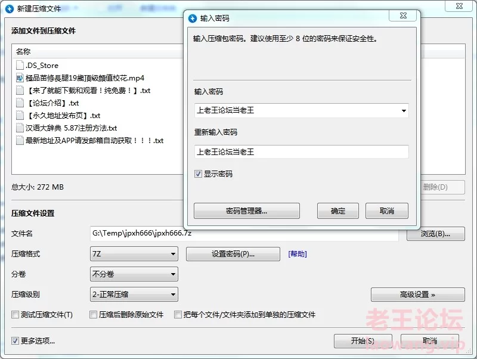The width and height of the screenshot is (477, 359).
Task: Select 【来了就能下载和观看！纯免费！】.txt entry
Action: (x=88, y=91)
